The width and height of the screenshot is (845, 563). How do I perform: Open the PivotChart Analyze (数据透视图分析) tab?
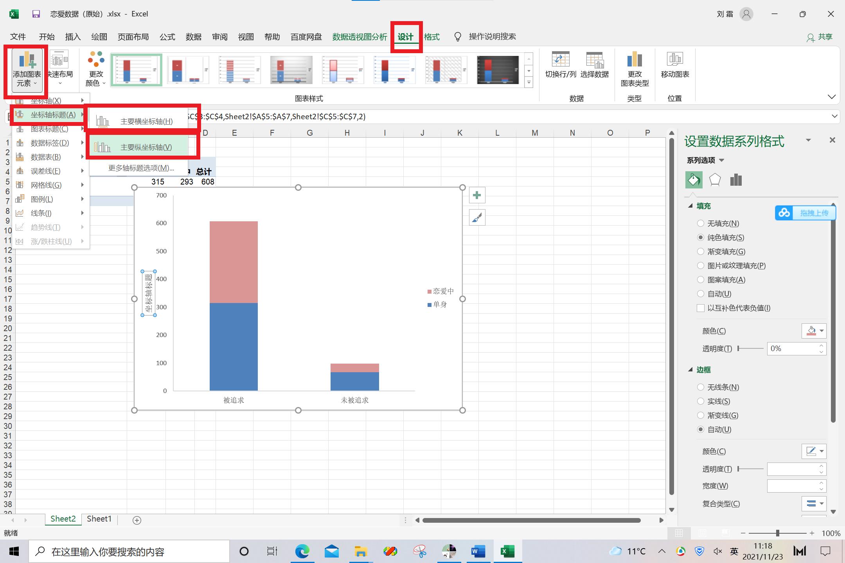[360, 37]
